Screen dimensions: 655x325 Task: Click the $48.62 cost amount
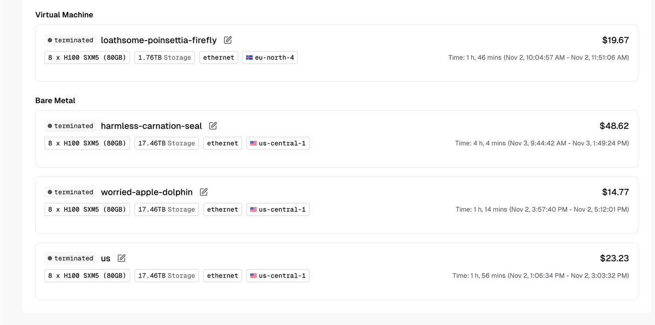614,126
